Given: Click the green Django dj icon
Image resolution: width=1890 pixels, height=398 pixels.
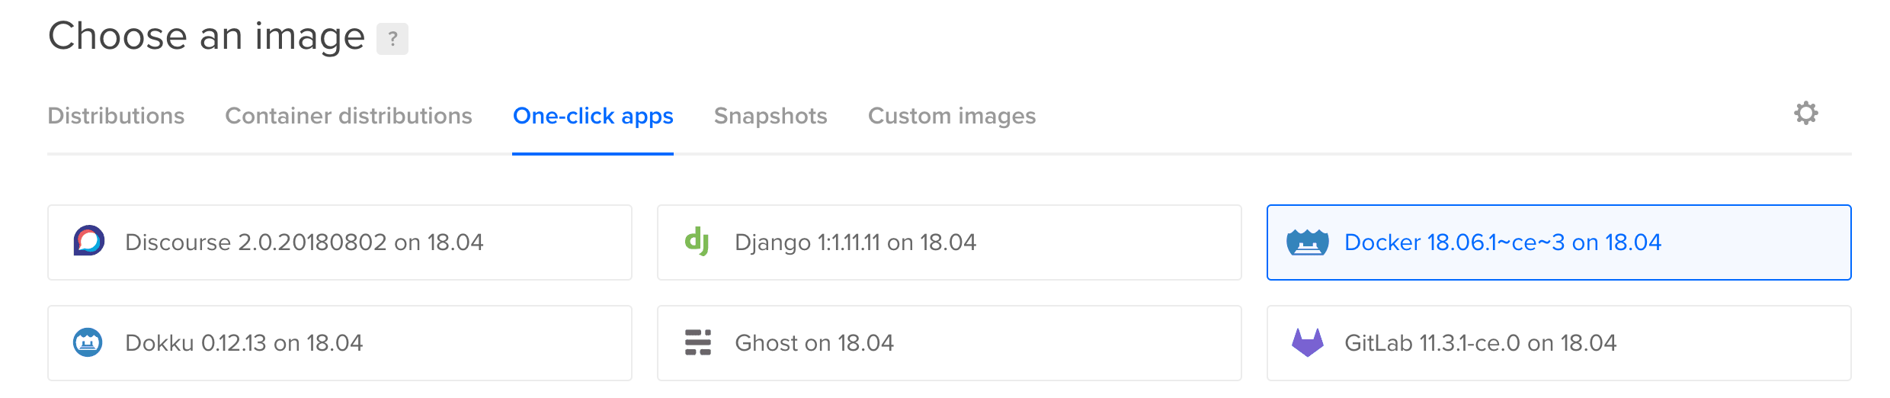Looking at the screenshot, I should (697, 242).
